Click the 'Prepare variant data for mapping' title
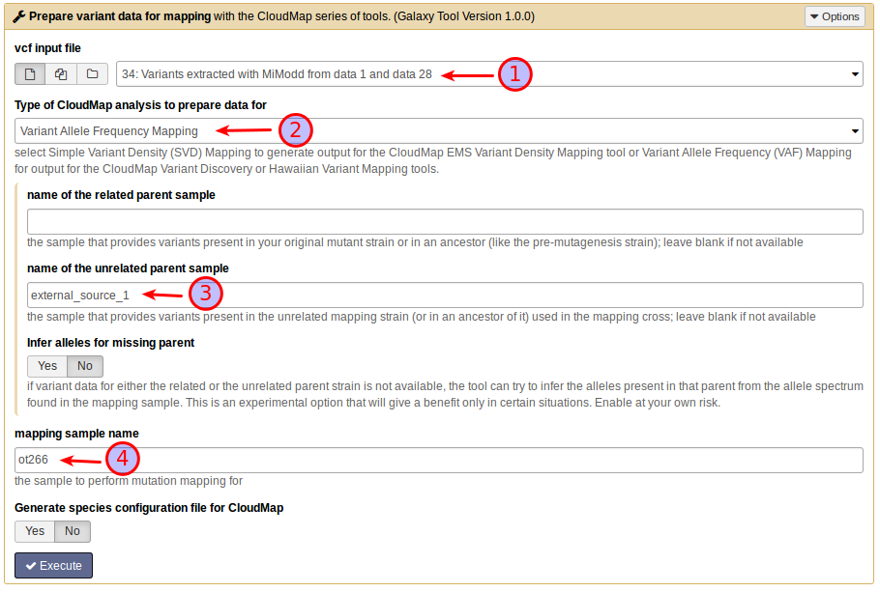This screenshot has height=592, width=880. coord(120,16)
